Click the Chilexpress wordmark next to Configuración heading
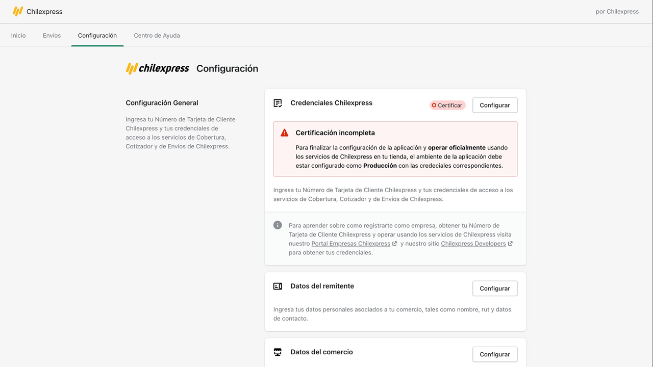 (157, 68)
